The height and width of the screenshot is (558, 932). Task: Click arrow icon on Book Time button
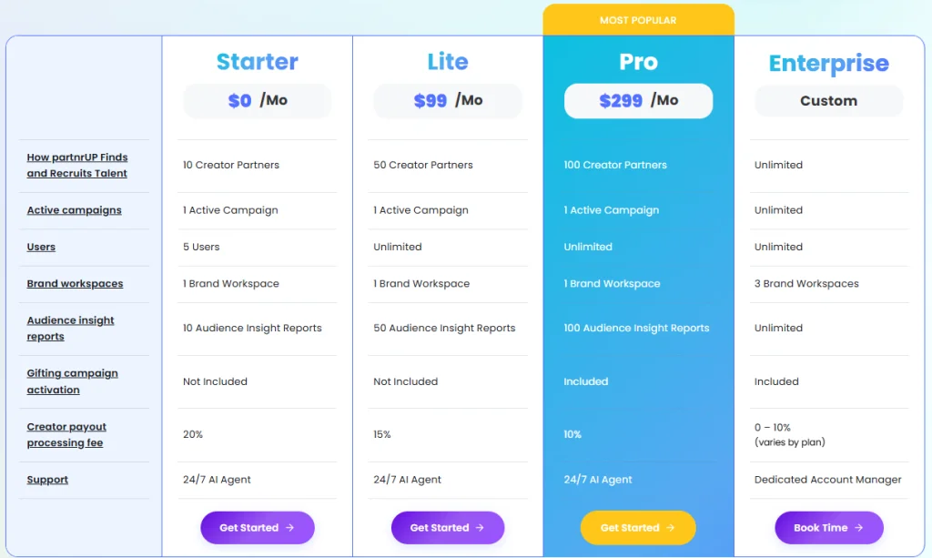click(860, 528)
